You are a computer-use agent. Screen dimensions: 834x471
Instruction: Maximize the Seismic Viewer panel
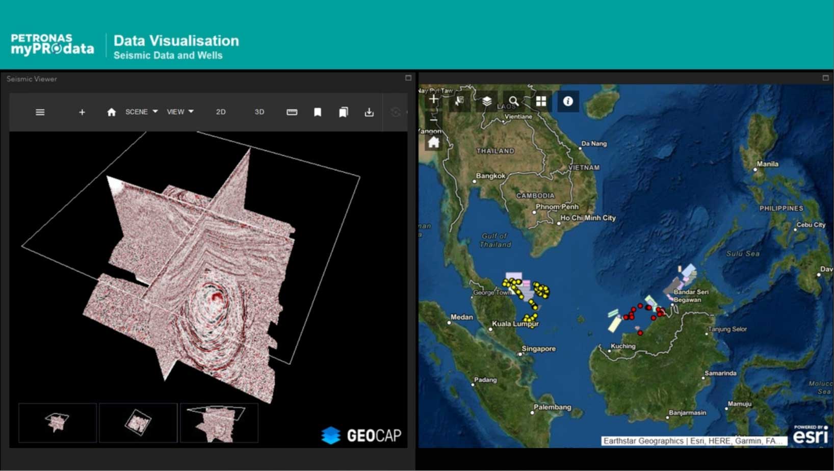pyautogui.click(x=408, y=78)
